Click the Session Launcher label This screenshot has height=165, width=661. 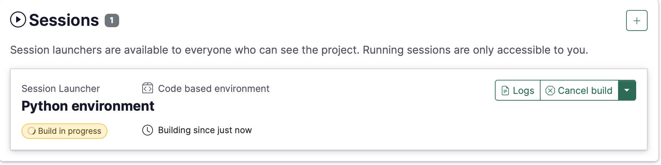pyautogui.click(x=61, y=89)
